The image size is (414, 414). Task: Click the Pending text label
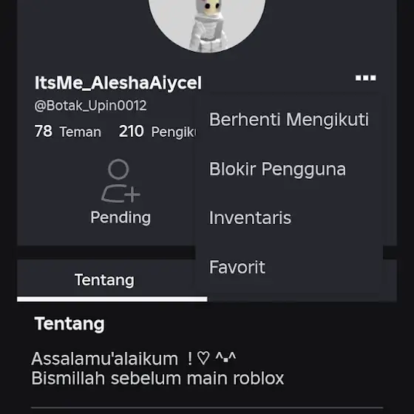click(x=121, y=217)
